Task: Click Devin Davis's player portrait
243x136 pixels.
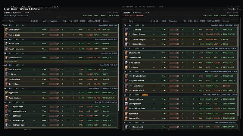Action: tap(6, 84)
